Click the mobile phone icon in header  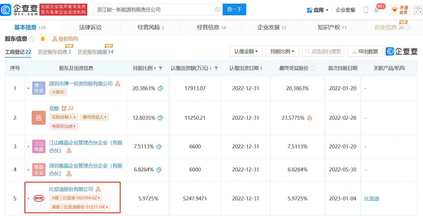point(366,10)
